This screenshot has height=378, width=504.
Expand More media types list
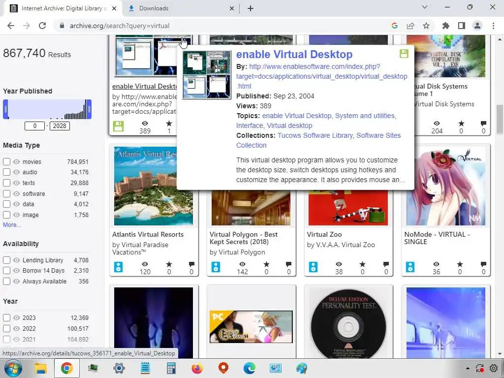coord(12,224)
